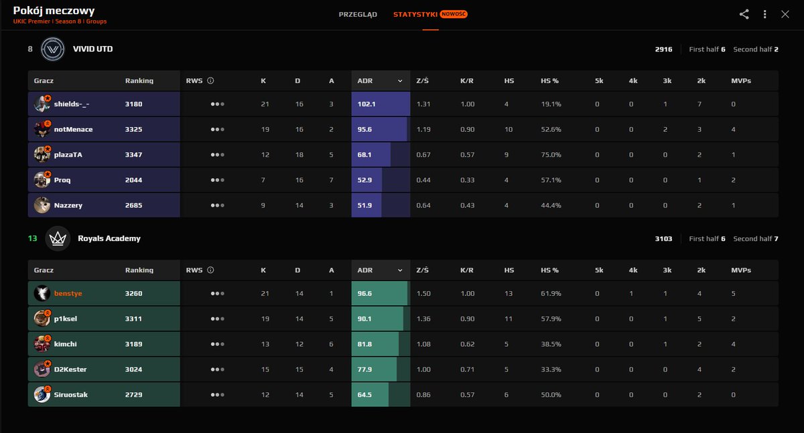Screen dimensions: 804x433
Task: Click VIVID UTD Second half score
Action: coord(756,50)
